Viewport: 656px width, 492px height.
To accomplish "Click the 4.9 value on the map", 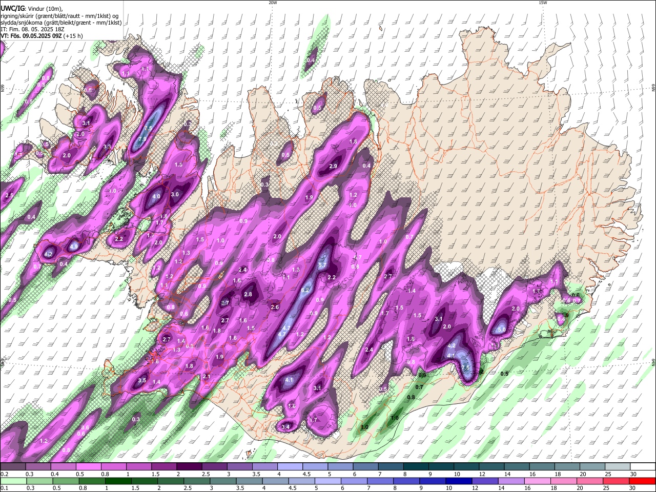I will [x=73, y=247].
